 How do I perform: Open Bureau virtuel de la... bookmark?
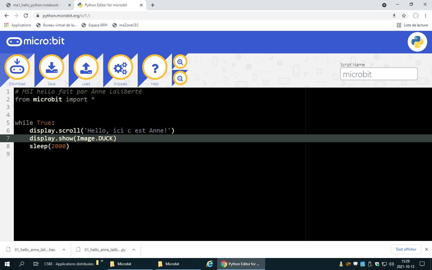[x=56, y=25]
